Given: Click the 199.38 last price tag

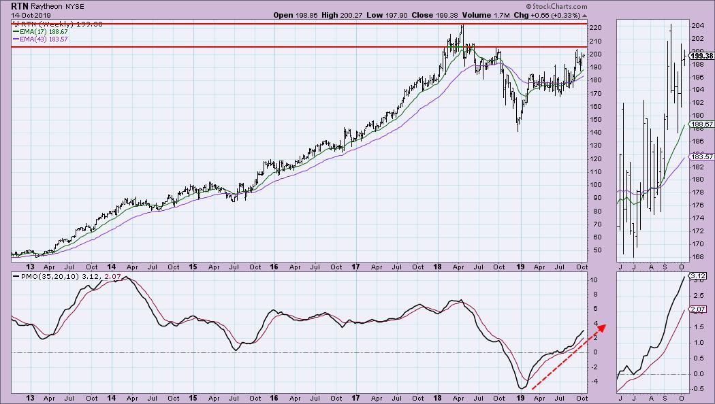Looking at the screenshot, I should [702, 56].
